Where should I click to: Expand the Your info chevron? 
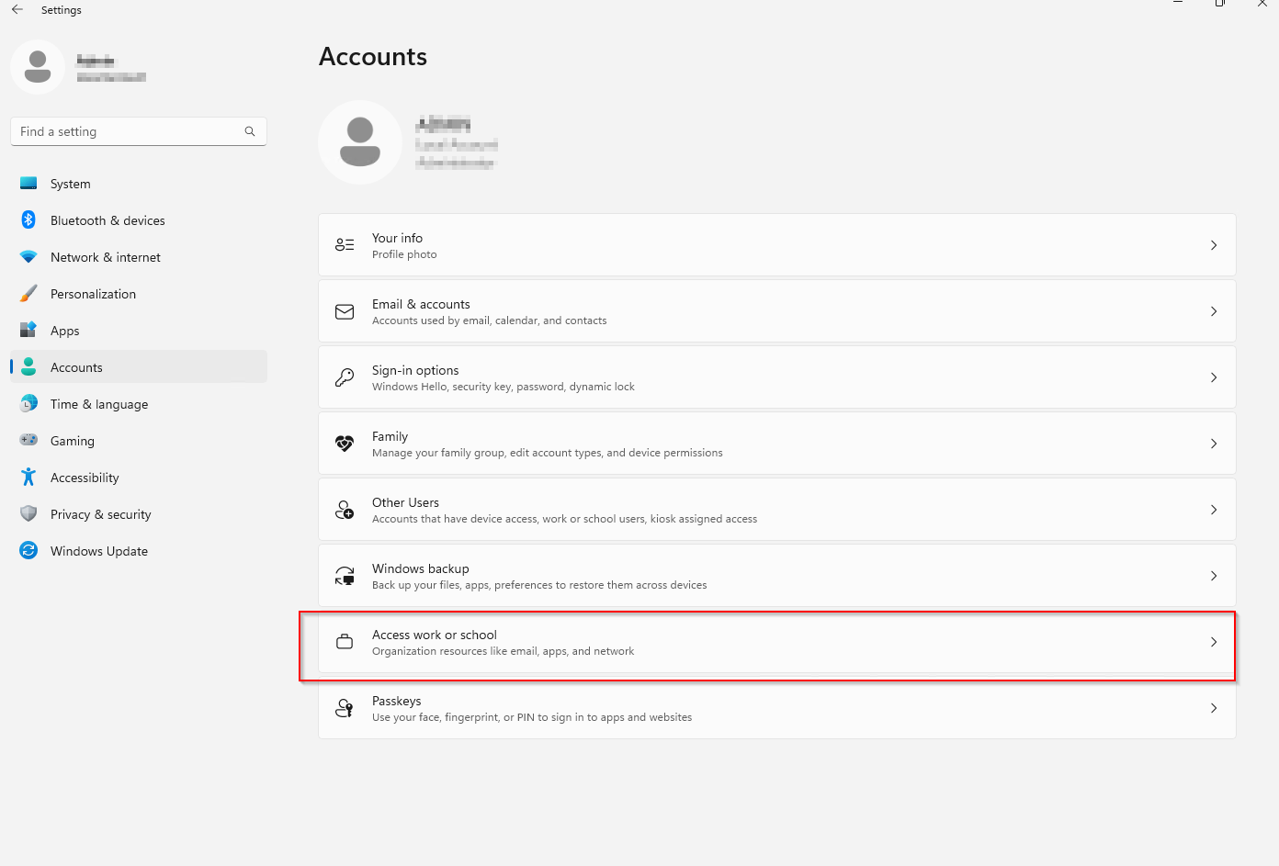click(1214, 245)
